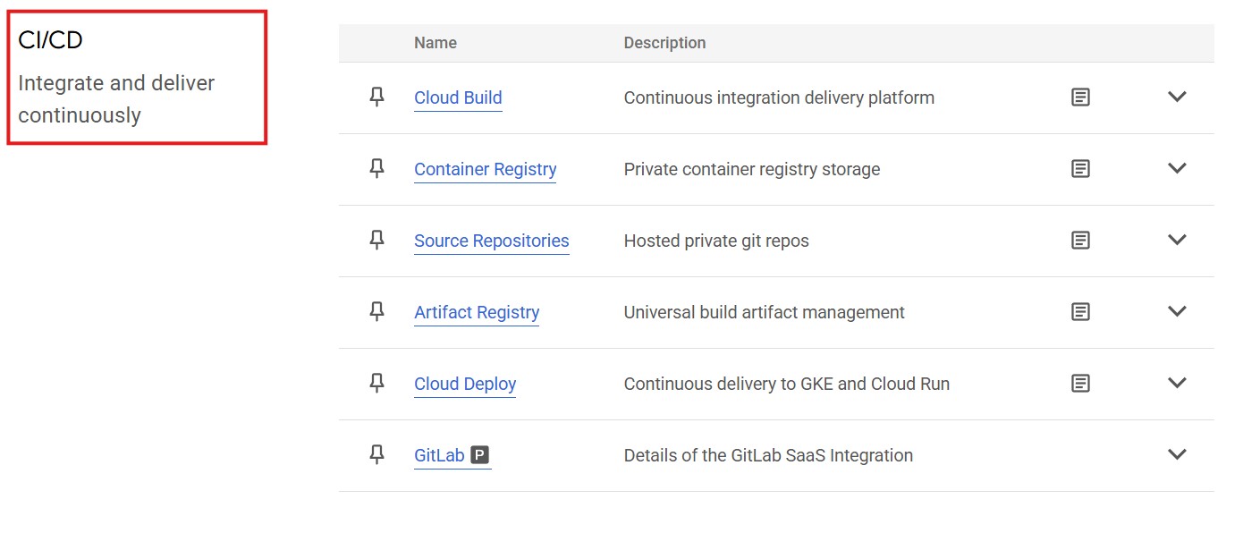
Task: Click the GitLab partner 'P' badge
Action: [480, 455]
